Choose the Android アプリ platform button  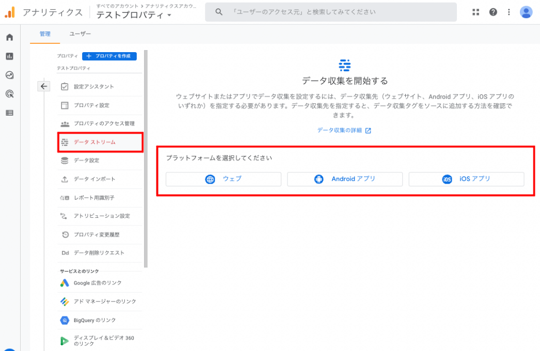(345, 179)
